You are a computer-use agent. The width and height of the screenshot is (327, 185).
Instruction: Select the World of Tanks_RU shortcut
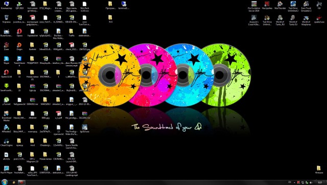pos(280,20)
